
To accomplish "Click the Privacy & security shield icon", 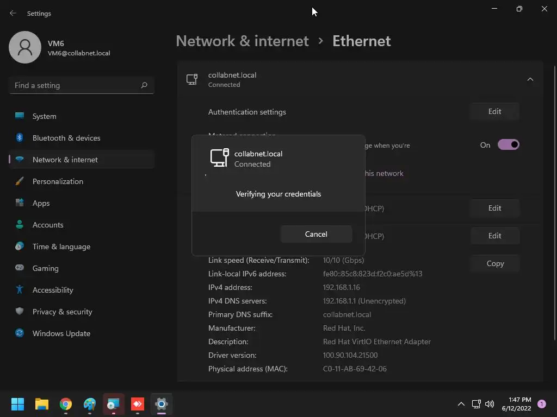I will click(20, 312).
